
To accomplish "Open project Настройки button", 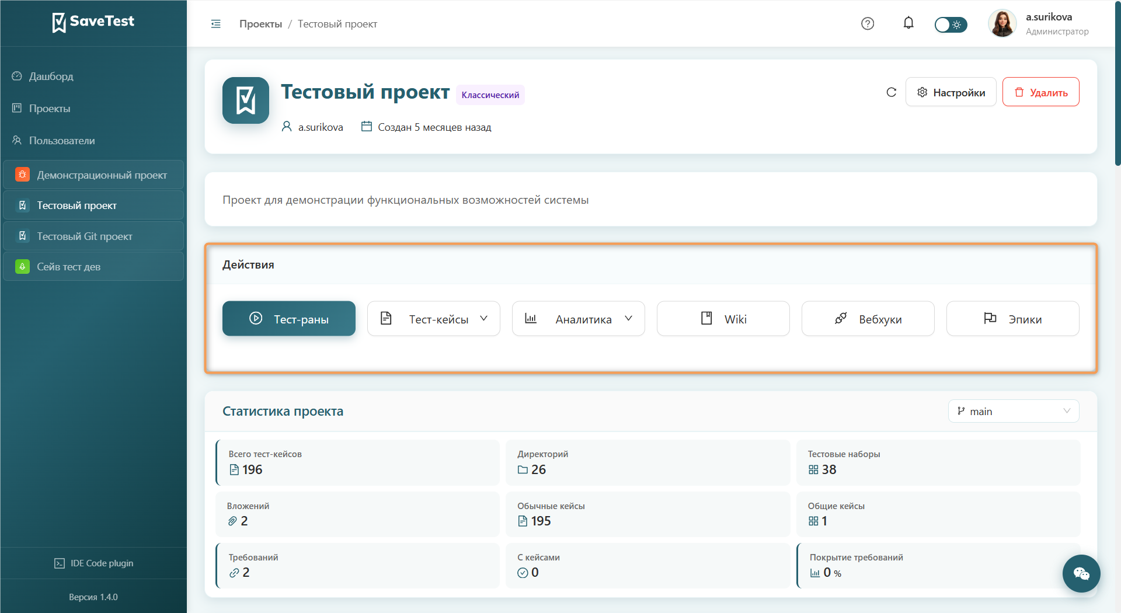I will (x=951, y=92).
